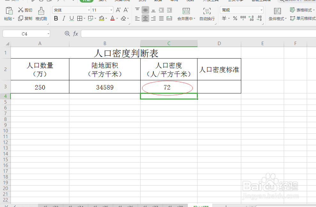Image resolution: width=316 pixels, height=207 pixels.
Task: Apply currency format with ¥ icon
Action: click(x=223, y=18)
